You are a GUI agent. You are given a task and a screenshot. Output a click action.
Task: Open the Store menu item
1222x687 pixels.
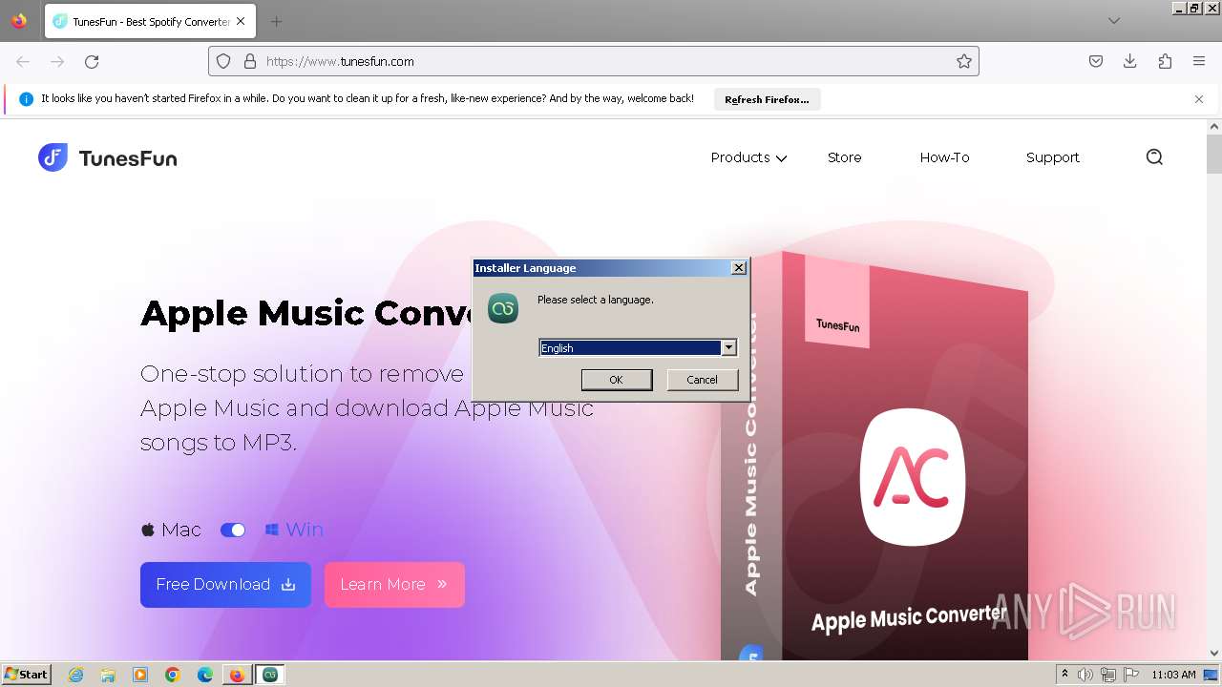(x=844, y=157)
